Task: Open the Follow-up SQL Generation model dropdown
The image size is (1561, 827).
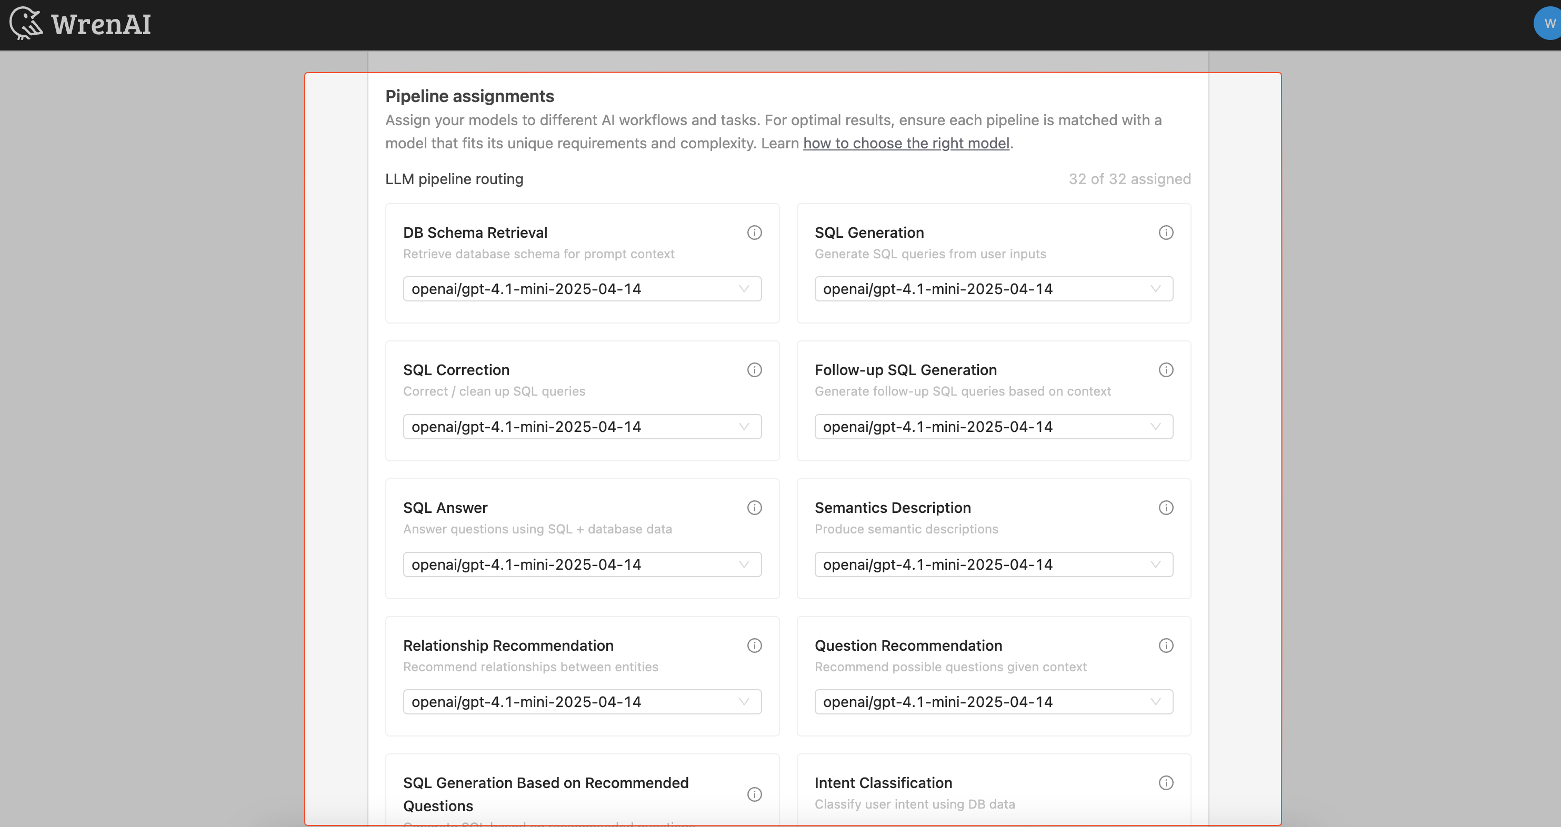Action: [993, 427]
